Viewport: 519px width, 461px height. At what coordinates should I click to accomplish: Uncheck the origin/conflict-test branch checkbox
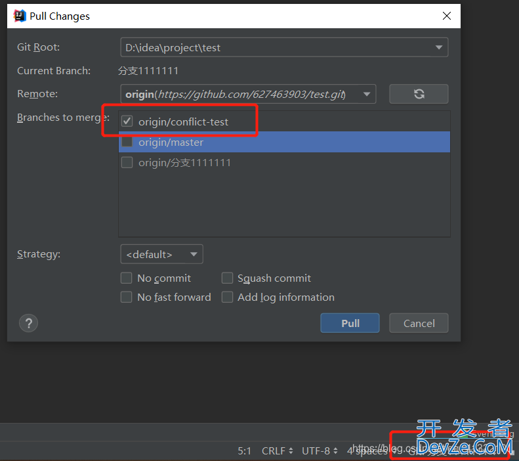point(127,121)
